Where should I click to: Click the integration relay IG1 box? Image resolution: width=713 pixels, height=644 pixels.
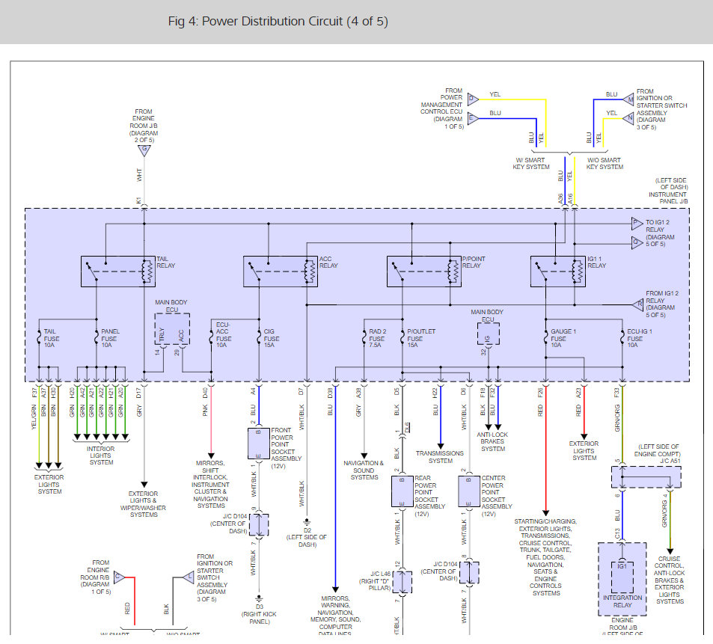click(x=622, y=578)
